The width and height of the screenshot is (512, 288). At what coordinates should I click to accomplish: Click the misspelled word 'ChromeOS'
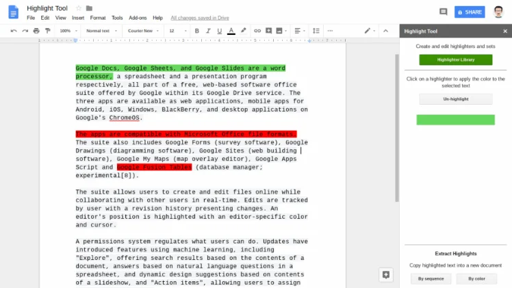[124, 118]
